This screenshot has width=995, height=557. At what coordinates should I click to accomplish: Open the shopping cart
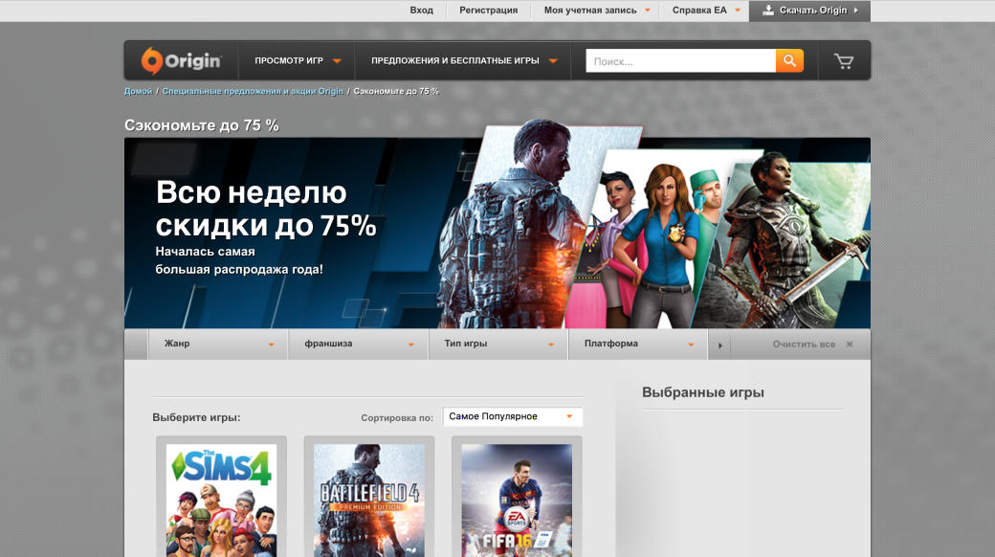point(843,61)
